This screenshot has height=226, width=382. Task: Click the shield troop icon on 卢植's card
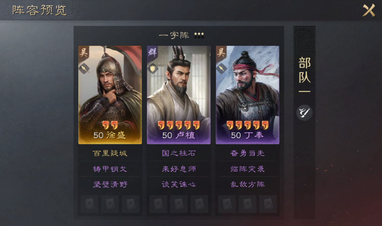tap(153, 69)
